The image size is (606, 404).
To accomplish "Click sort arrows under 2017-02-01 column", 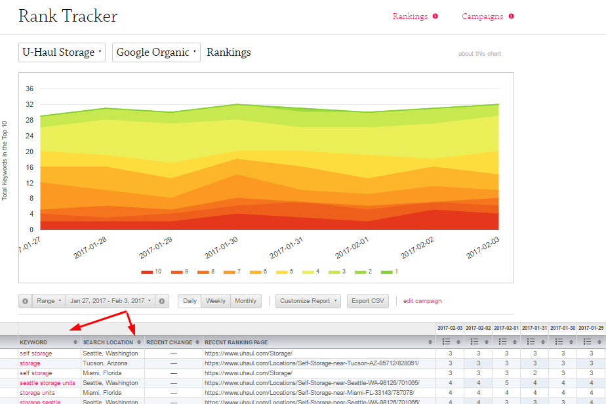I will click(x=515, y=342).
